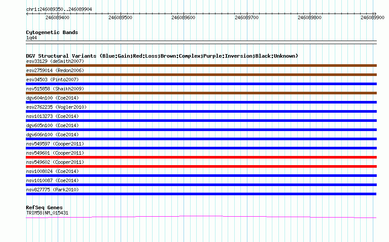Click the nsv549602 (Cooper2011) label

[55, 162]
